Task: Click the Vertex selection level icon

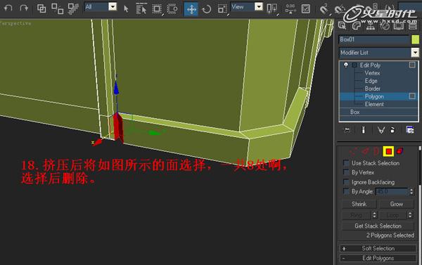Action: point(354,151)
